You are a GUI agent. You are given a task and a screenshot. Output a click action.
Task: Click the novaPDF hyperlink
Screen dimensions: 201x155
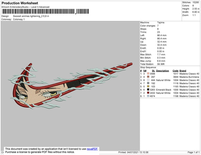pyautogui.click(x=92, y=149)
